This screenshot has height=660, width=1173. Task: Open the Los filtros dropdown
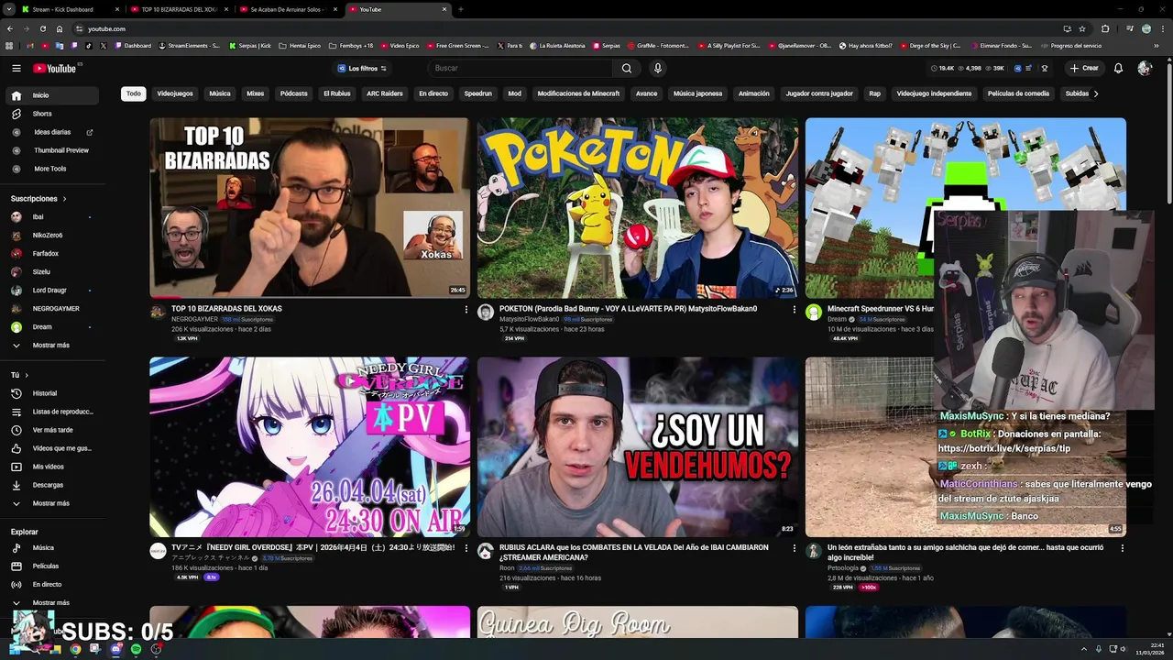362,68
